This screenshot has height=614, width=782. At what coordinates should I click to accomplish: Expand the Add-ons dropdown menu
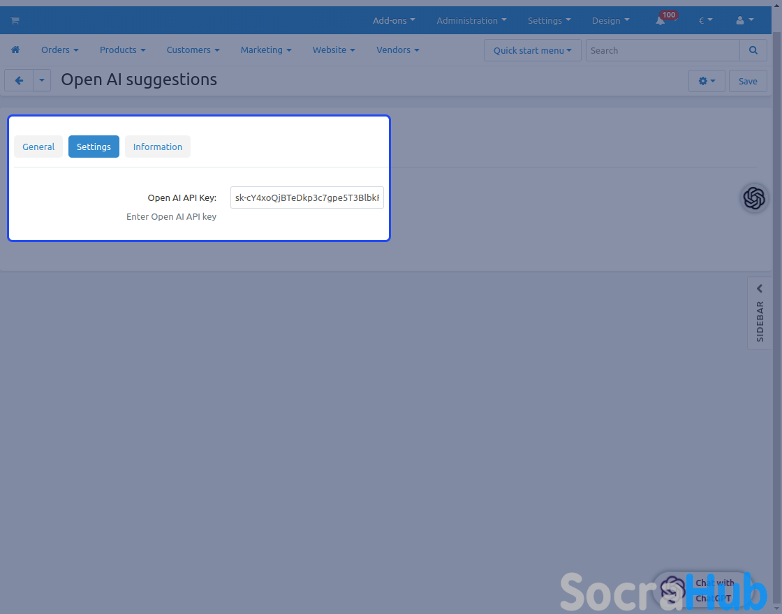394,21
